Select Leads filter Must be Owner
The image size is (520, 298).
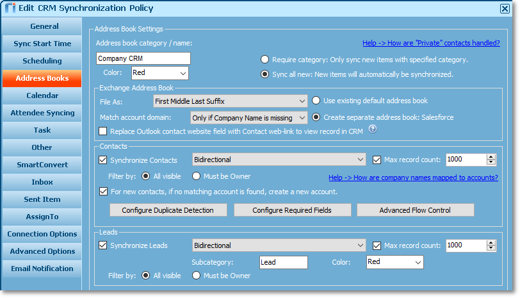click(x=197, y=276)
